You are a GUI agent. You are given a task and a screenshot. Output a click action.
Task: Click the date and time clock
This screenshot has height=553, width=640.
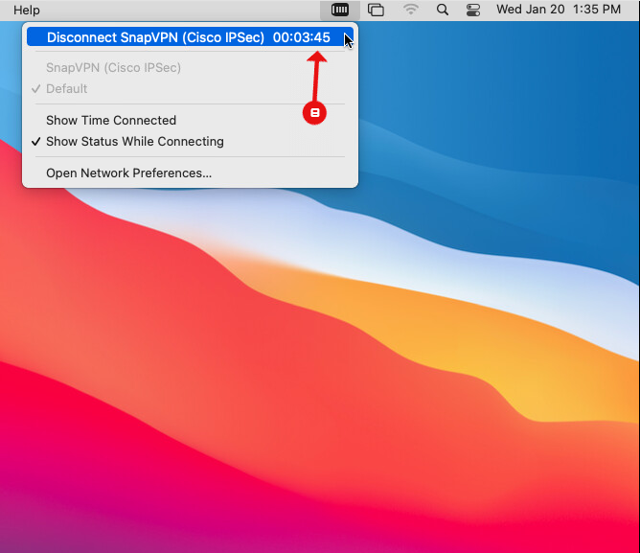559,10
